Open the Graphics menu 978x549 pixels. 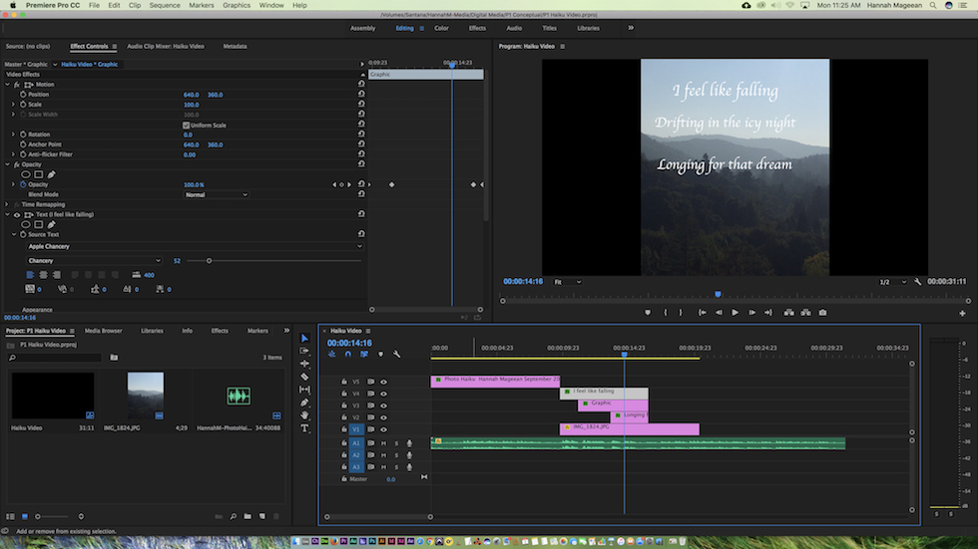click(237, 5)
